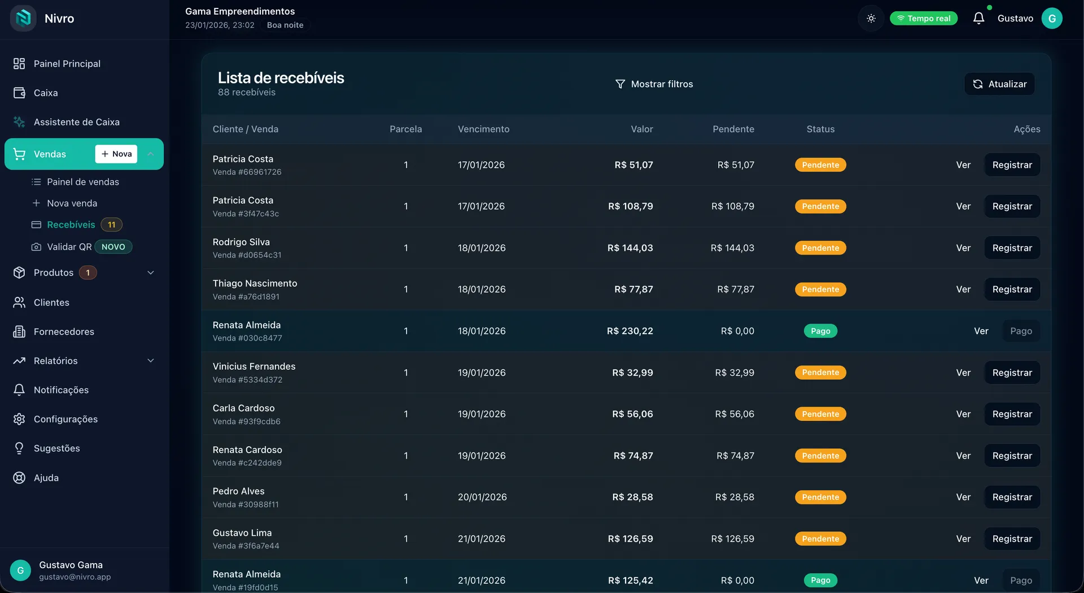Image resolution: width=1084 pixels, height=593 pixels.
Task: Click Registrar for Rodrigo Silva's receivable
Action: pyautogui.click(x=1012, y=248)
